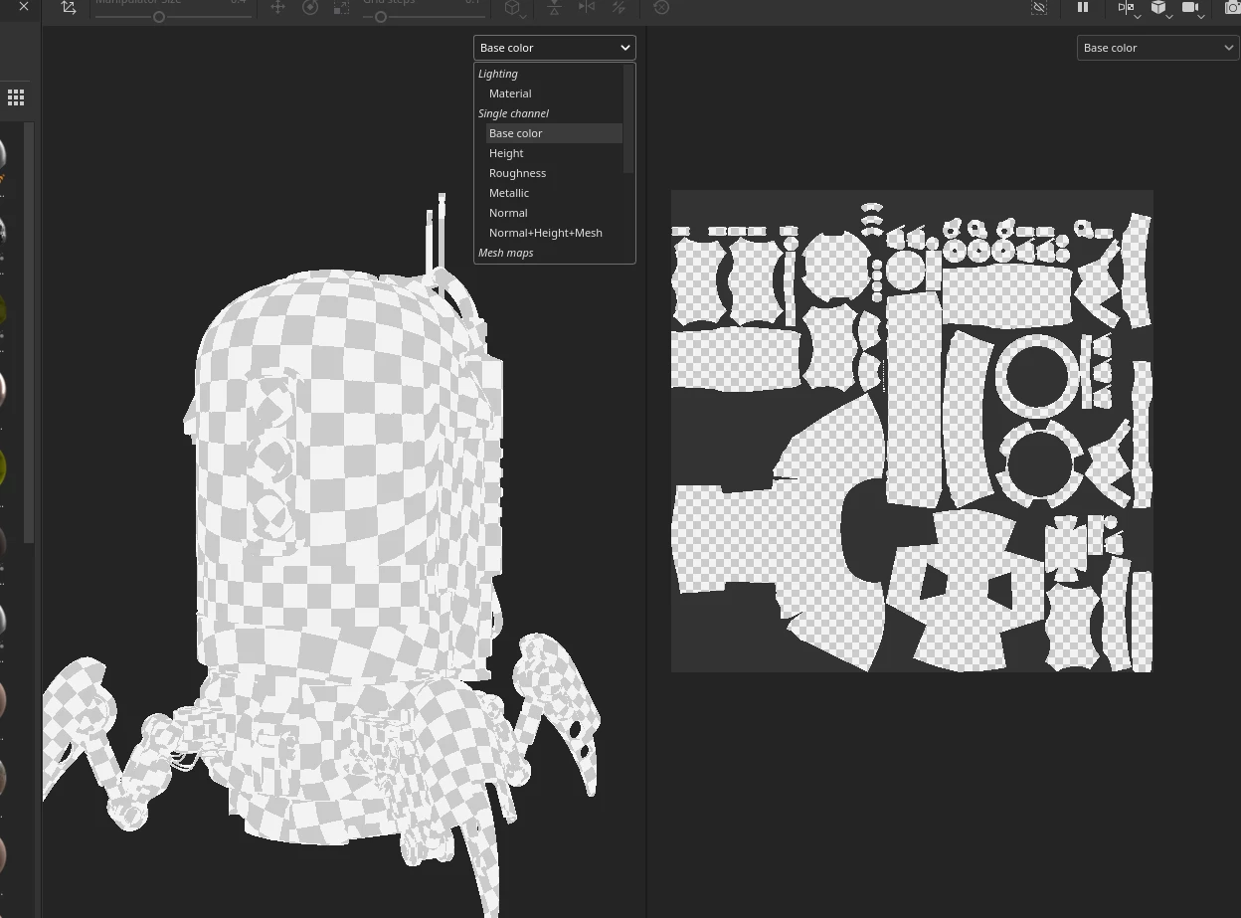Adjust the Manipulator Size slider handle
This screenshot has width=1241, height=918.
(x=159, y=17)
